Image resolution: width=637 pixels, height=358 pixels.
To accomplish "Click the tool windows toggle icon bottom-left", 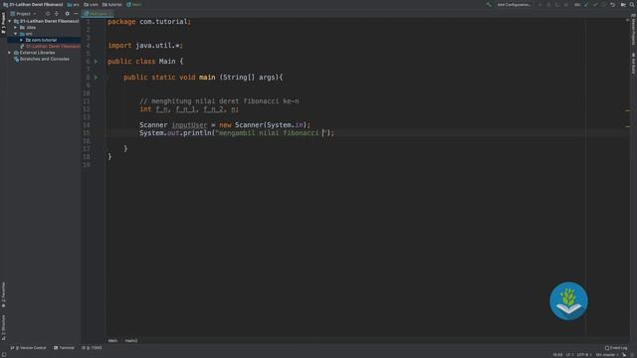I will [x=4, y=355].
